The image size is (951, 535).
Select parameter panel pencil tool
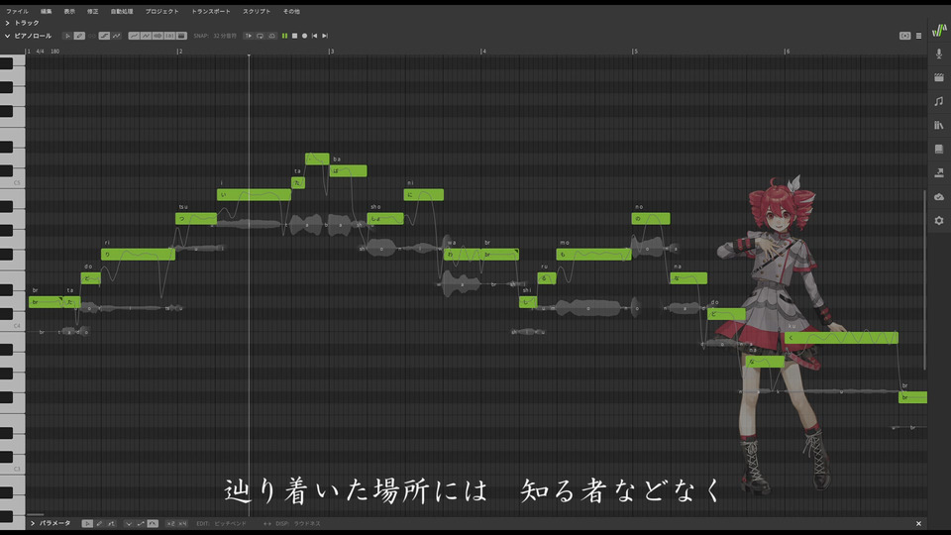[x=99, y=523]
